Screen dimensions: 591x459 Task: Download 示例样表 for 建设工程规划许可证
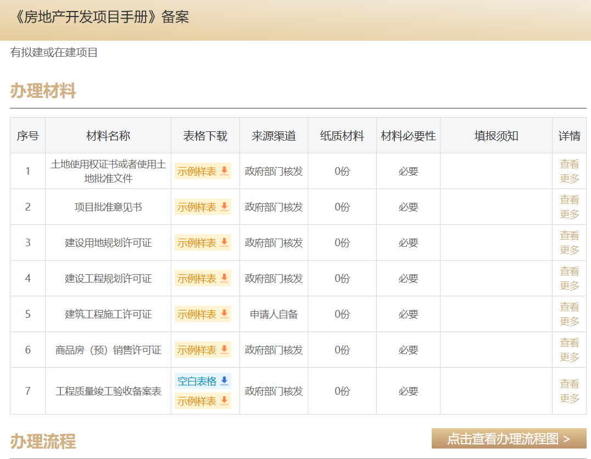[x=203, y=278]
